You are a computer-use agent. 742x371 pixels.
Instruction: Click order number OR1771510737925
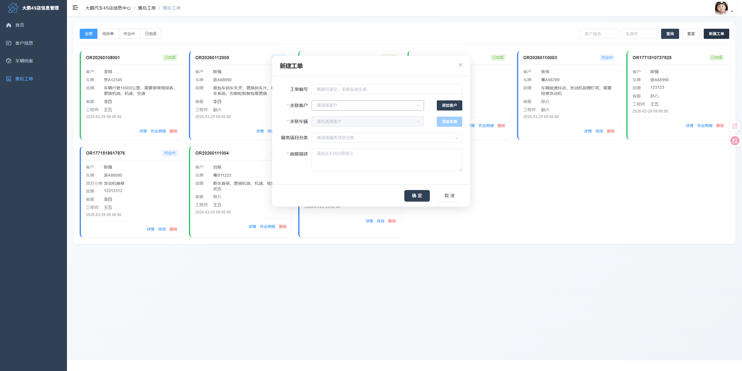tap(652, 57)
